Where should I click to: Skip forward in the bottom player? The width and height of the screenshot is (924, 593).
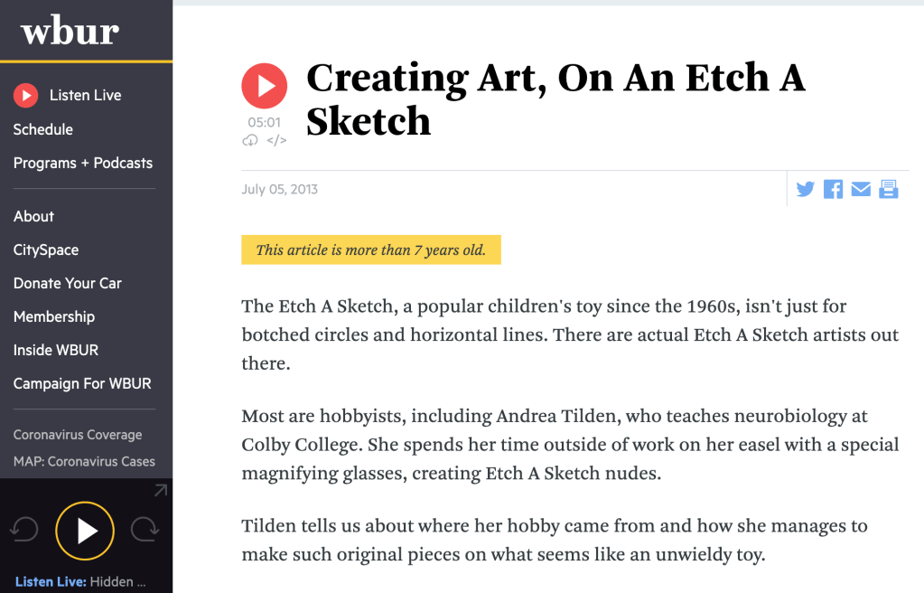[145, 530]
